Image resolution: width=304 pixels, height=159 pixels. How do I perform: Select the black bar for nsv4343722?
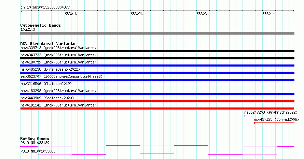(157, 58)
